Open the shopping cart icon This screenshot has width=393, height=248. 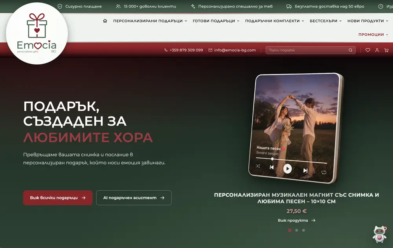coord(386,50)
